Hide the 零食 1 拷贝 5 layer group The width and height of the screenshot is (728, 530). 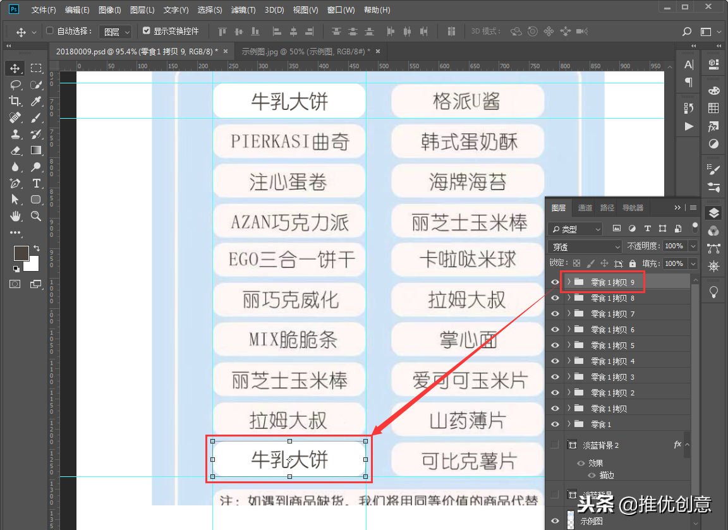click(554, 346)
